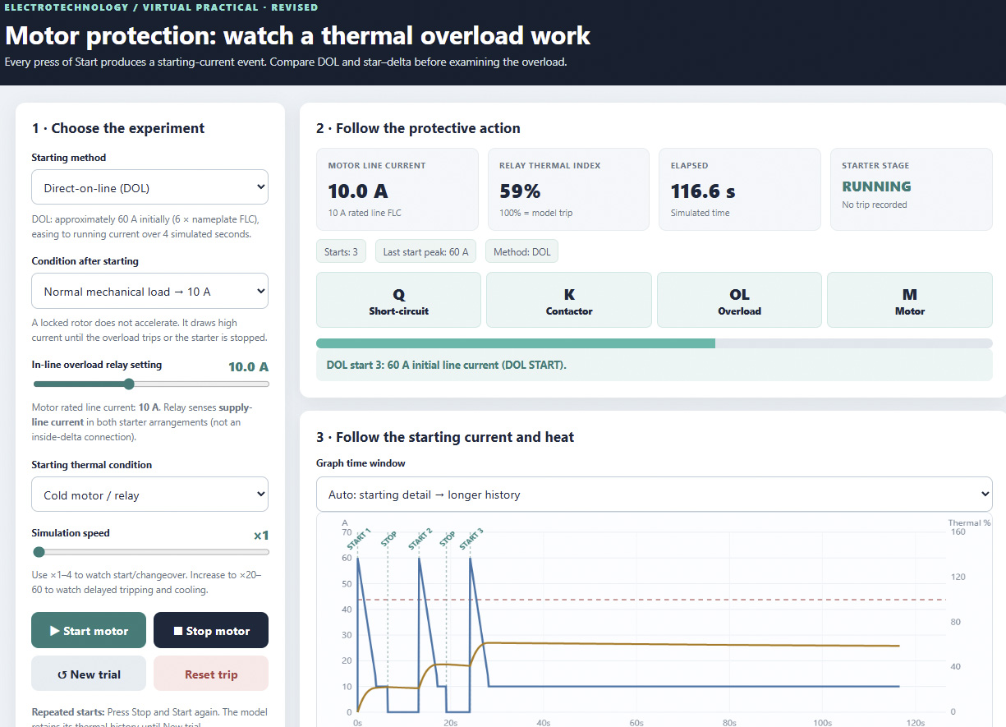Click the Motor line current 10.0 A value
This screenshot has height=727, width=1006.
coord(358,191)
